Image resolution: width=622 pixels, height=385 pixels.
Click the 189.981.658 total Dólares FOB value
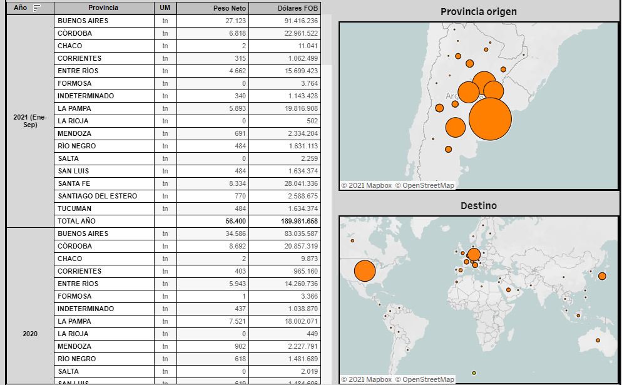point(295,221)
